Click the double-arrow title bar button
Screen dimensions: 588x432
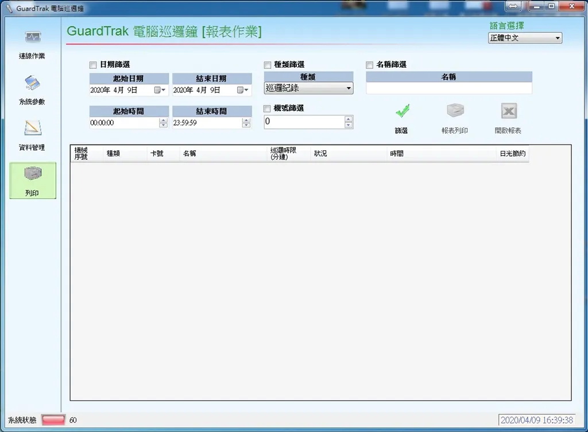513,6
